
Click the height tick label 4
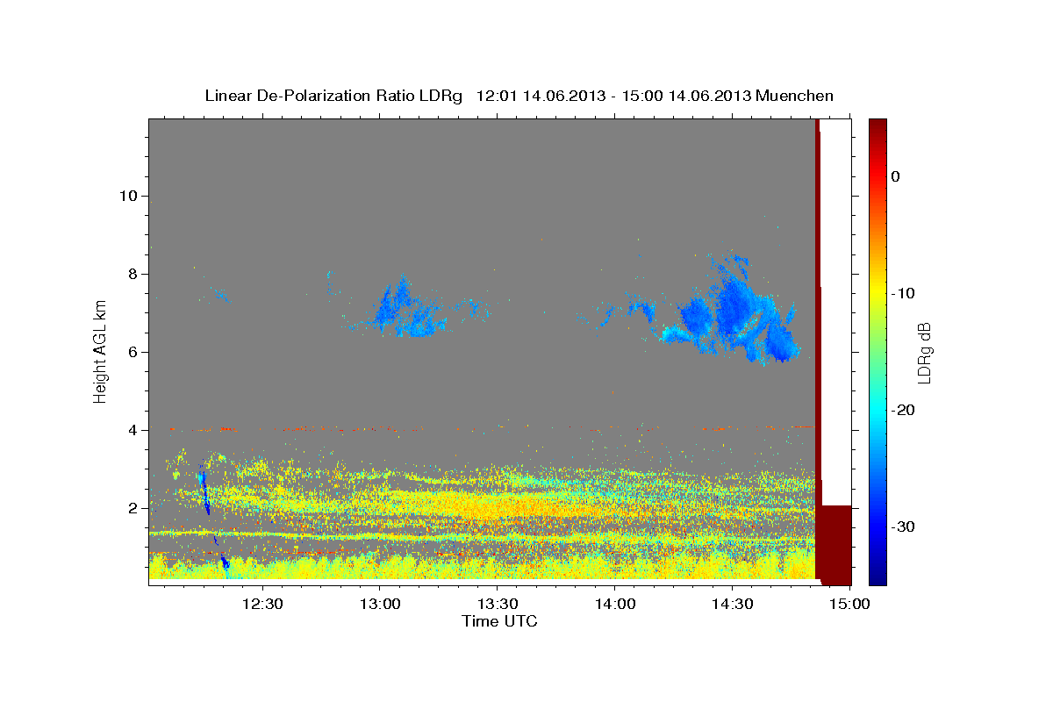[x=133, y=430]
